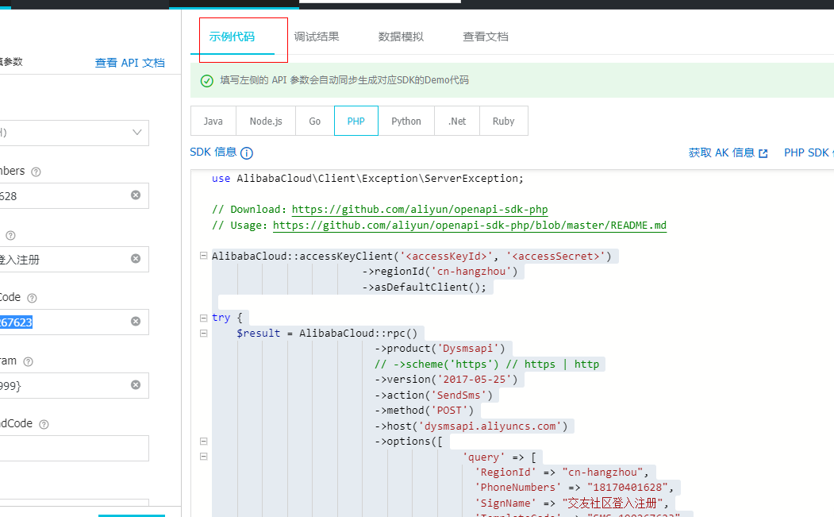Click the SDK 信息 info icon

[247, 153]
